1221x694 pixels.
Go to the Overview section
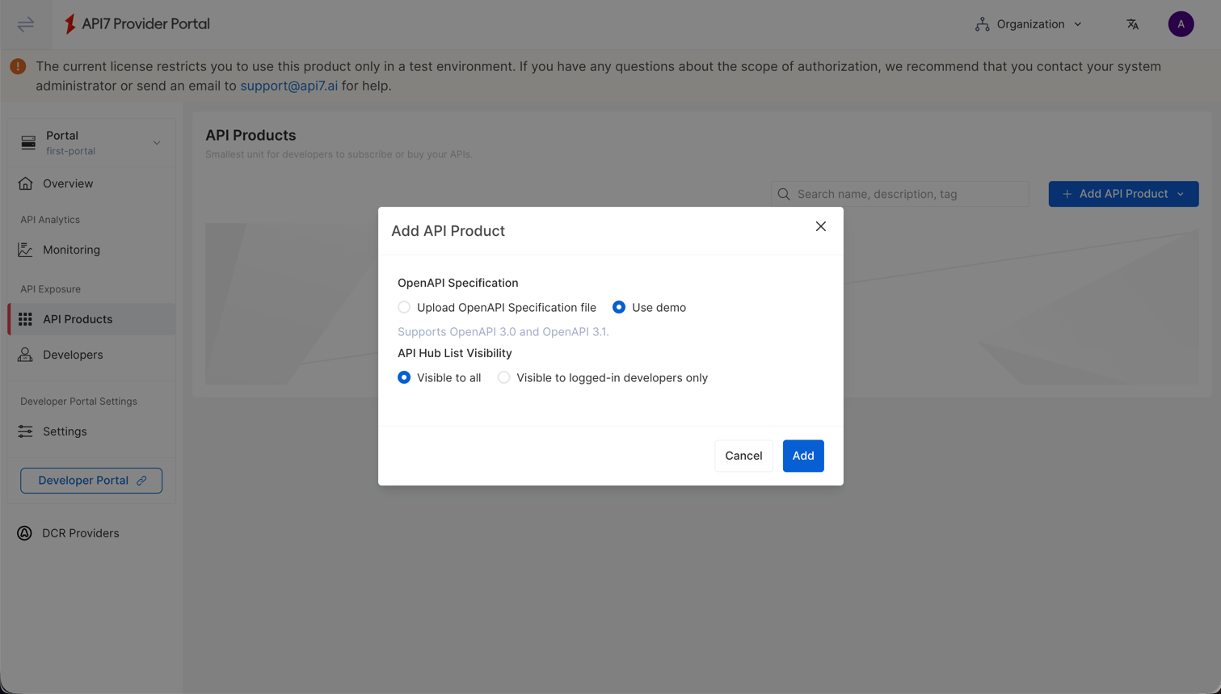(24, 183)
